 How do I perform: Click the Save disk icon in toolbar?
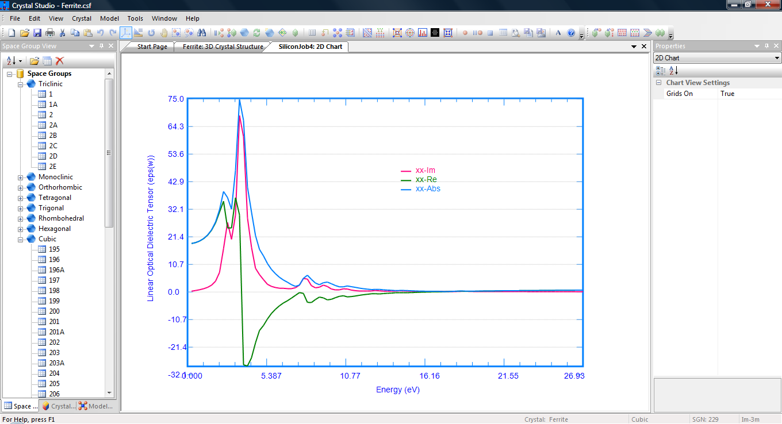37,33
